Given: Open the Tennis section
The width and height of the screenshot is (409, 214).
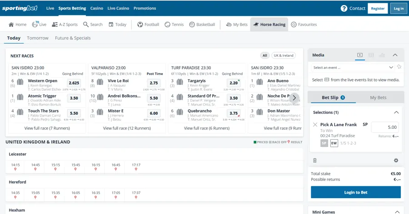Looking at the screenshot, I should coord(174,24).
